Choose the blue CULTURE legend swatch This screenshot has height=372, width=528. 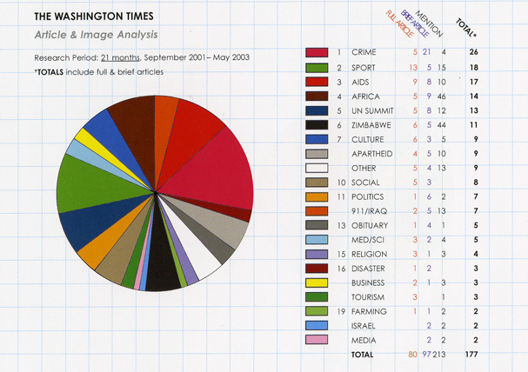(x=317, y=139)
